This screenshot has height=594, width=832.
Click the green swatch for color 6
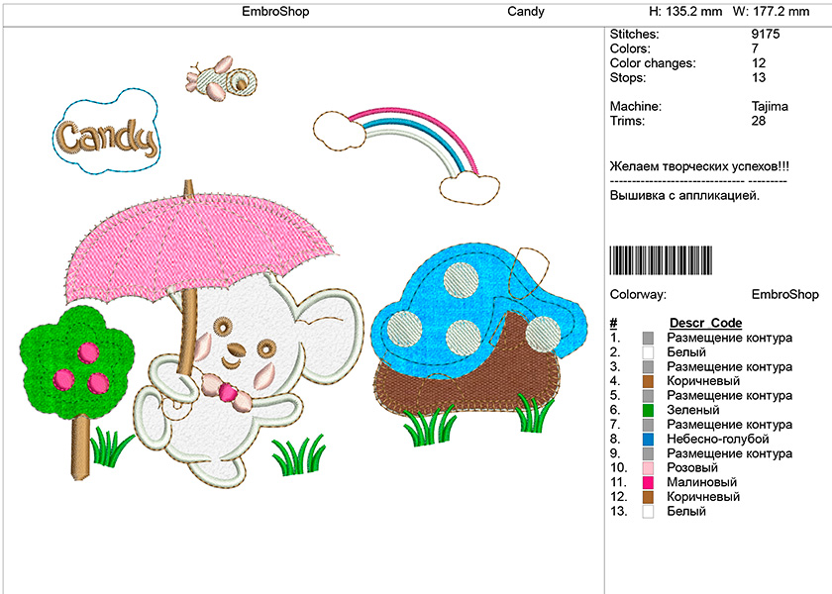648,411
